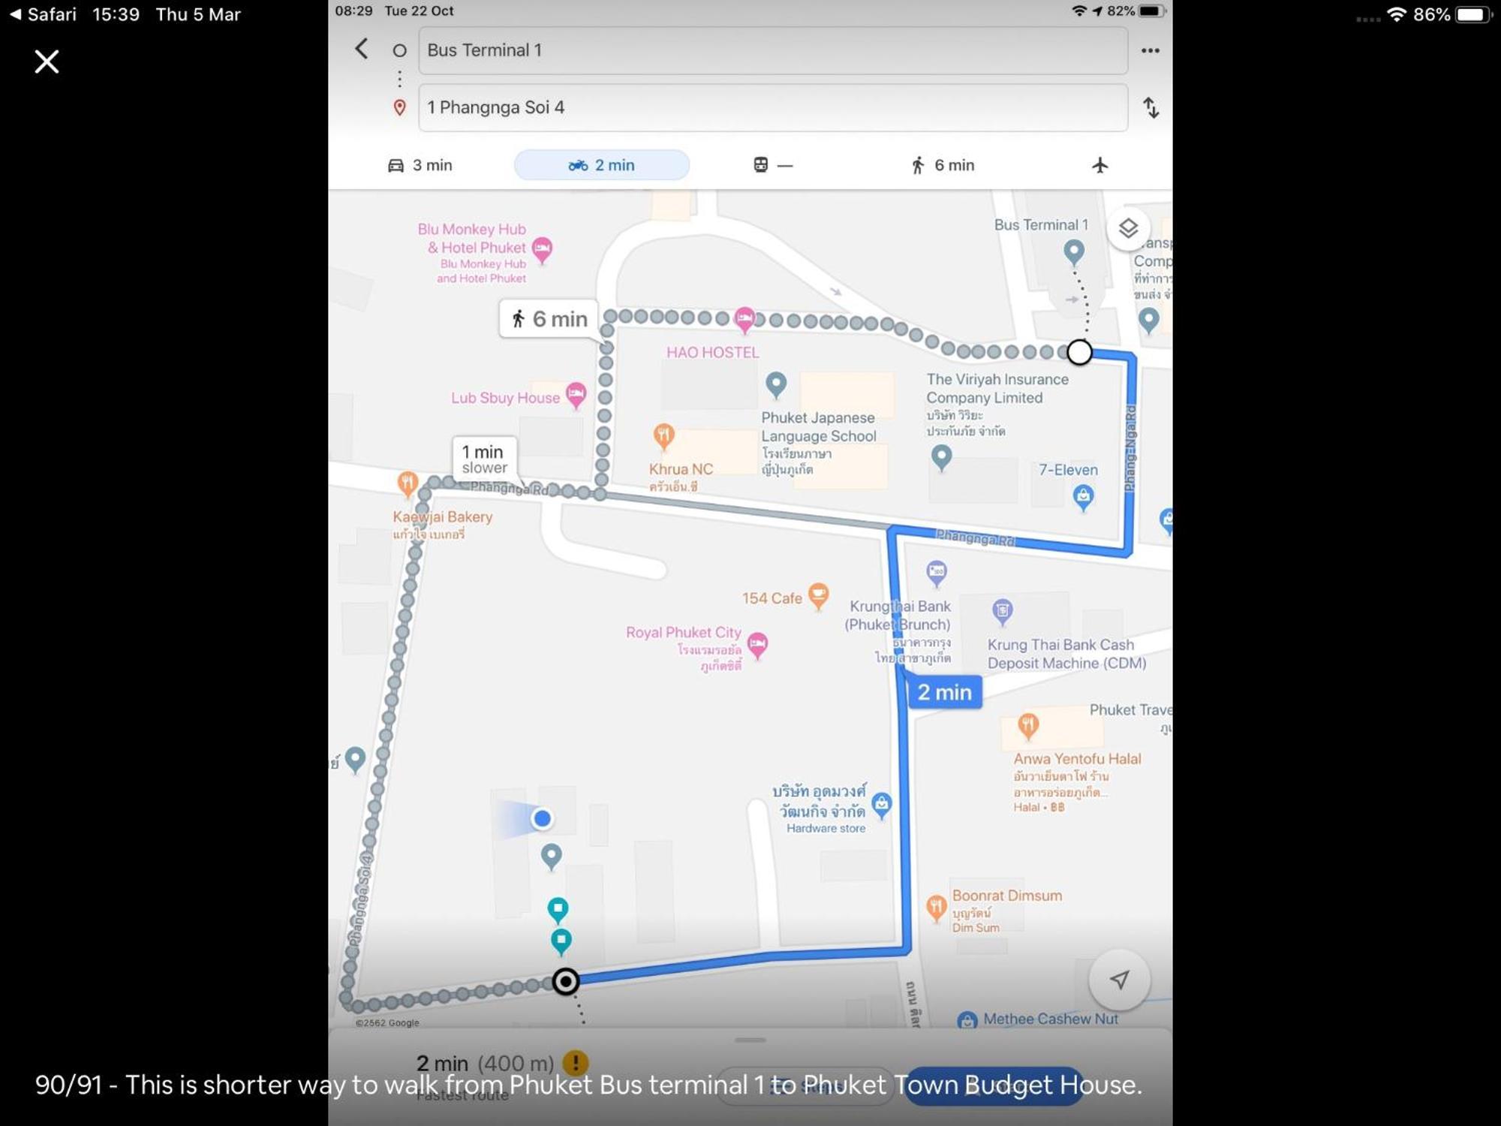Edit the 1 Phangnga Soi 4 destination field
1501x1126 pixels.
[x=772, y=107]
